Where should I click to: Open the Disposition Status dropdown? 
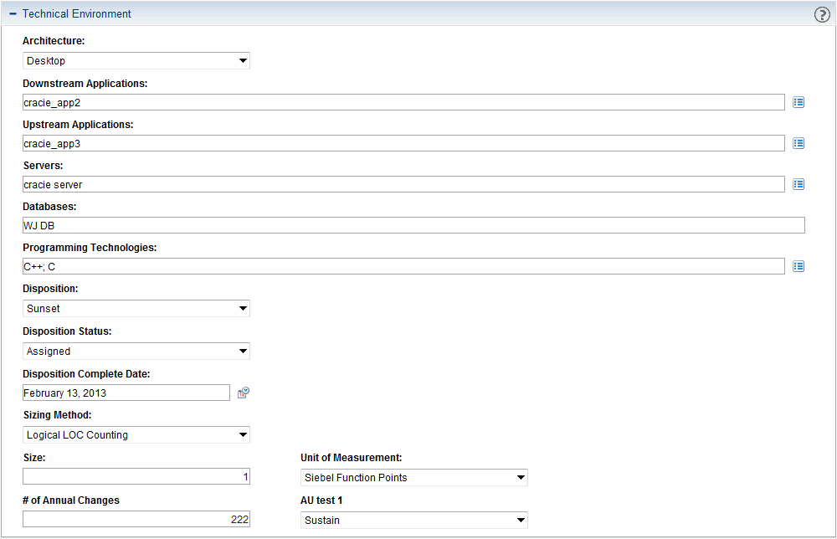point(136,352)
